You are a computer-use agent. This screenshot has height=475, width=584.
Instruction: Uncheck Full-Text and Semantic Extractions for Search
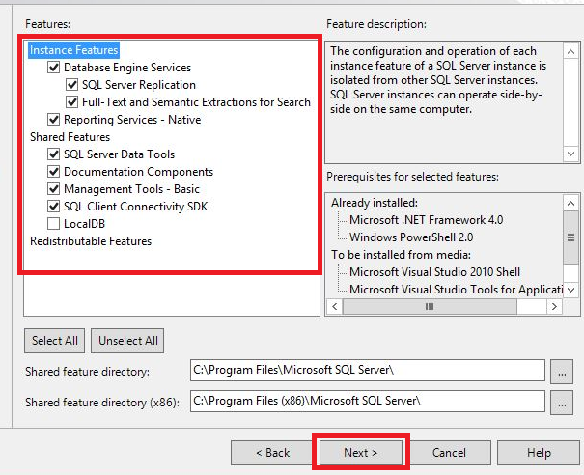click(71, 102)
